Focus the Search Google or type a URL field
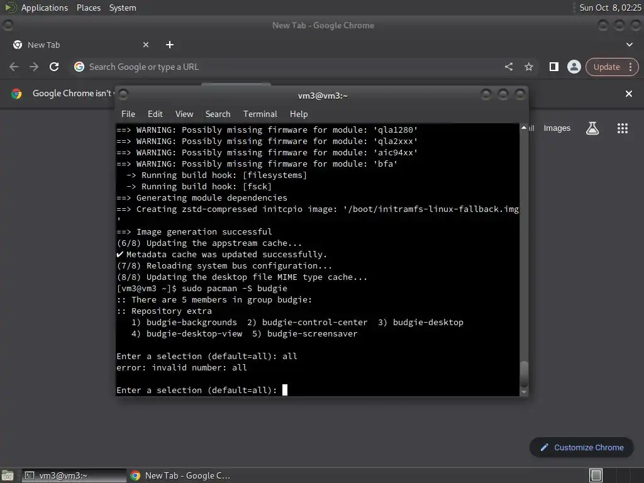 pyautogui.click(x=287, y=67)
